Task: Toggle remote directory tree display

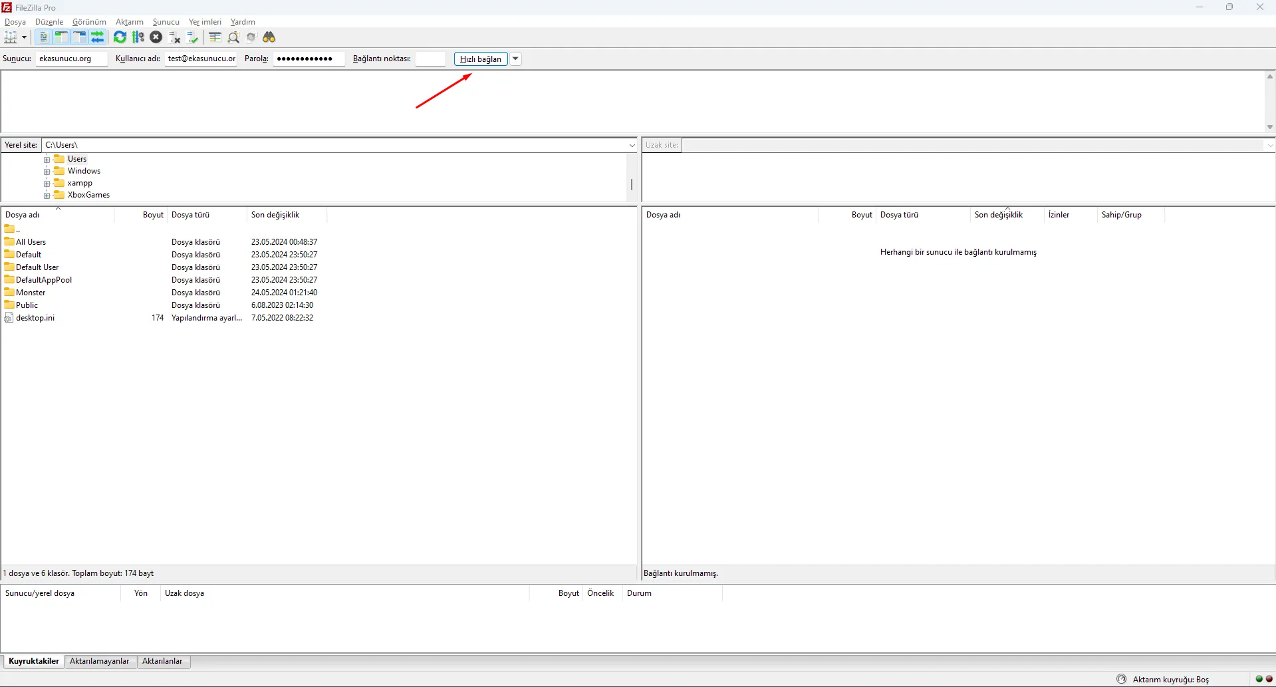Action: click(79, 37)
